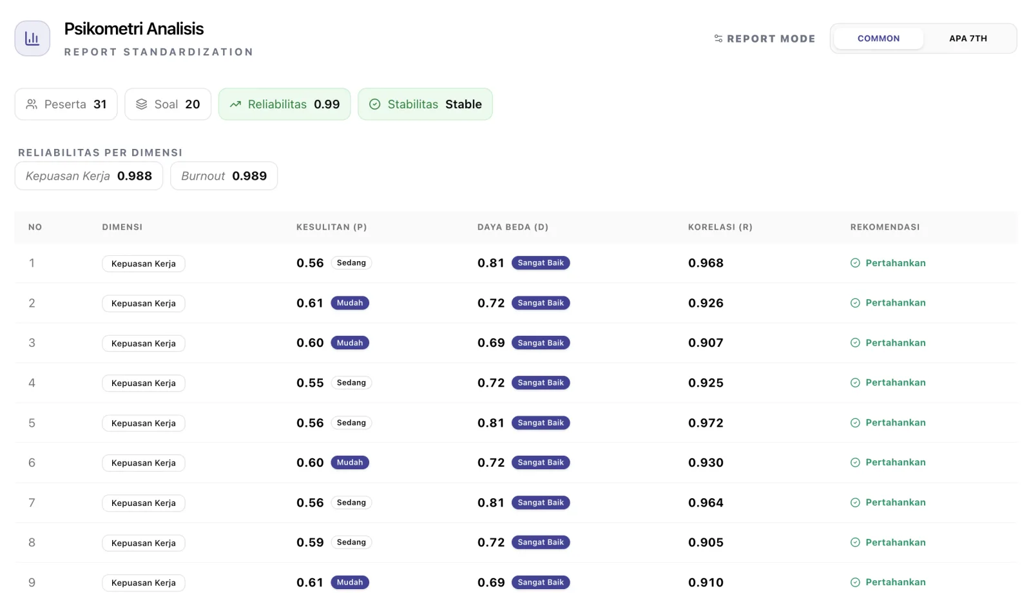Click the check icon in row 3 Pertahankan
This screenshot has width=1031, height=593.
tap(855, 343)
